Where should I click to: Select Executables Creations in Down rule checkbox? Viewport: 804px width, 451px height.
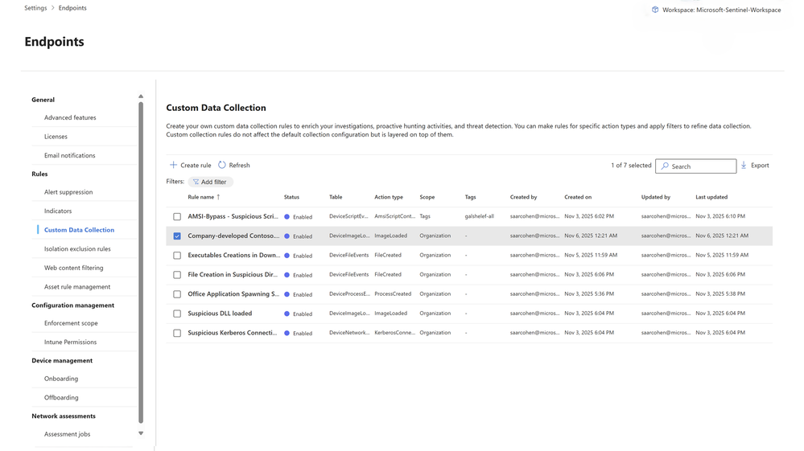click(x=177, y=256)
